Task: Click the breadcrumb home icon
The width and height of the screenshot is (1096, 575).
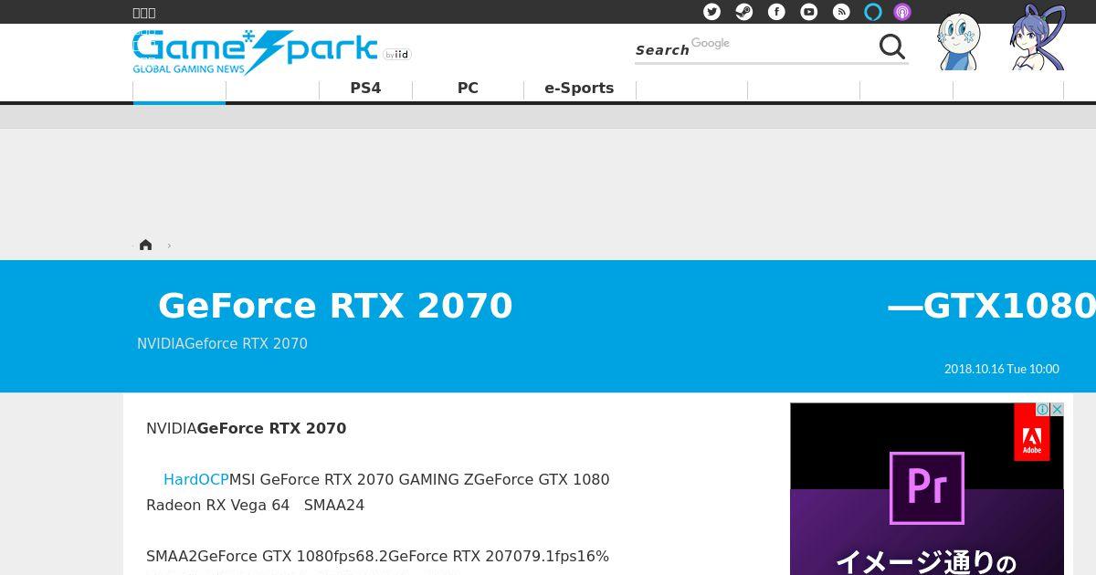Action: click(x=145, y=245)
